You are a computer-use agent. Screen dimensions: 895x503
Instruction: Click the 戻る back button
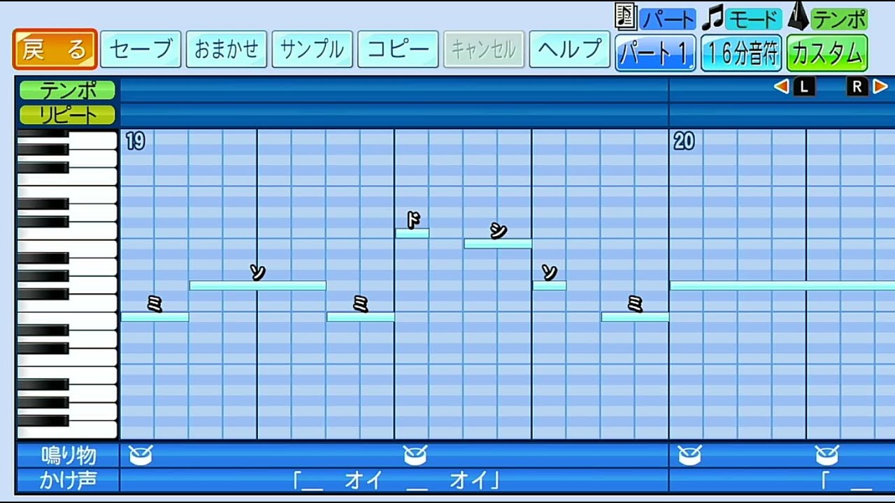coord(55,50)
